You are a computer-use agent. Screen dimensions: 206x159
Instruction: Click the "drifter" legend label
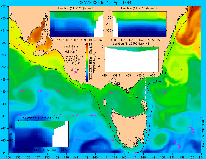click(75, 70)
